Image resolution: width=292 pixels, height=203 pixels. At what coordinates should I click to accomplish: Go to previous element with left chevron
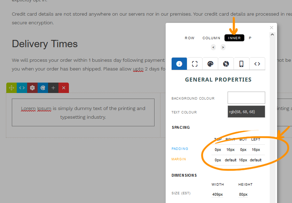213,47
